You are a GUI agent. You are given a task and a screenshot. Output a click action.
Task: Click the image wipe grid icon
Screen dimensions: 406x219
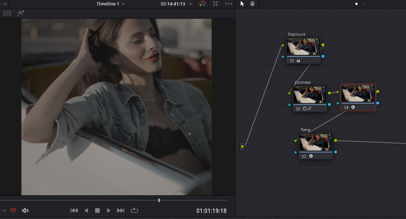pyautogui.click(x=7, y=13)
